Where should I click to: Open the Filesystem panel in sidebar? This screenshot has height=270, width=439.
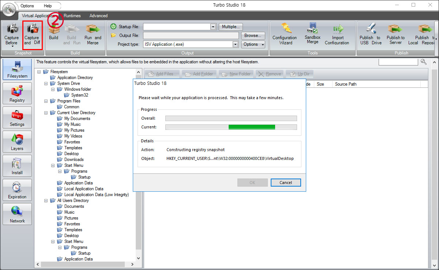tap(18, 69)
